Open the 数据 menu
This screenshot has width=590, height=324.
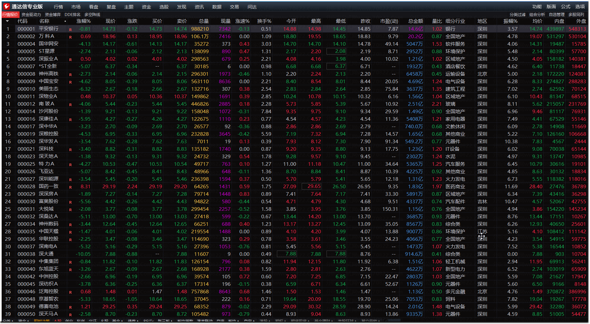click(217, 7)
